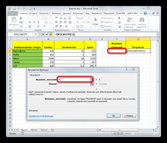Image resolution: width=167 pixels, height=143 pixels.
Task: Toggle italic (К) formatting
Action: 34,22
